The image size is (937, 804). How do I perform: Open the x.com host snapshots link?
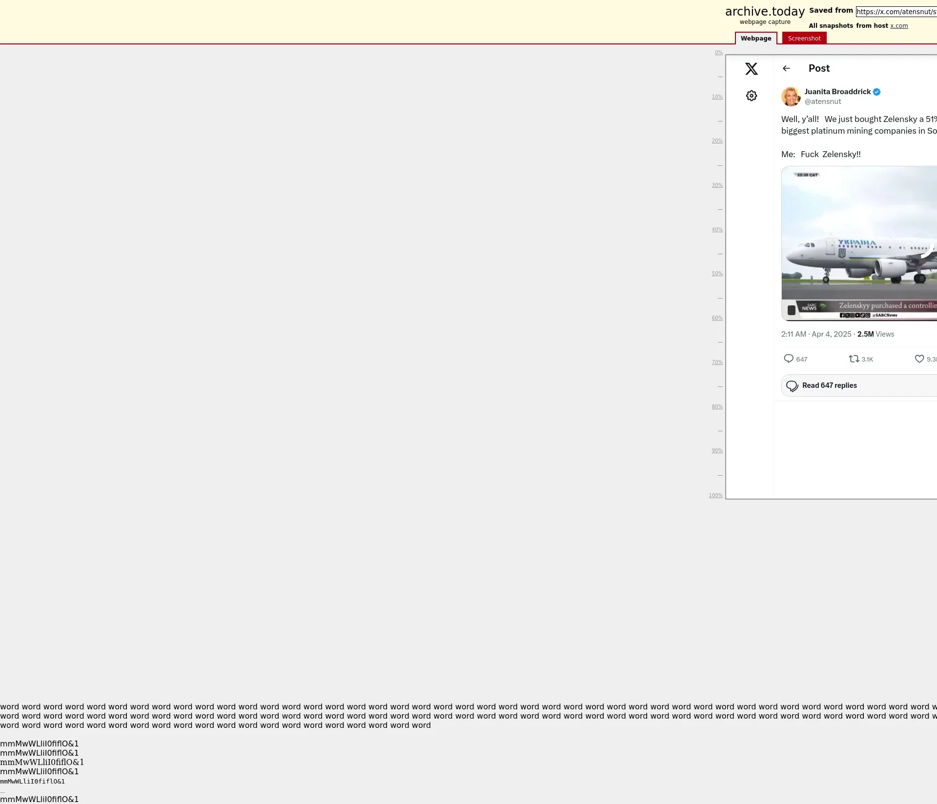tap(898, 26)
